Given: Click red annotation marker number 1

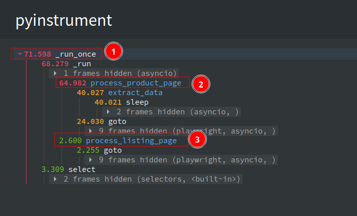Looking at the screenshot, I should pos(114,51).
